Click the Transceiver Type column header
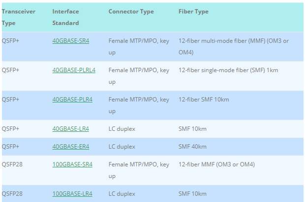The width and height of the screenshot is (305, 202). click(x=19, y=17)
